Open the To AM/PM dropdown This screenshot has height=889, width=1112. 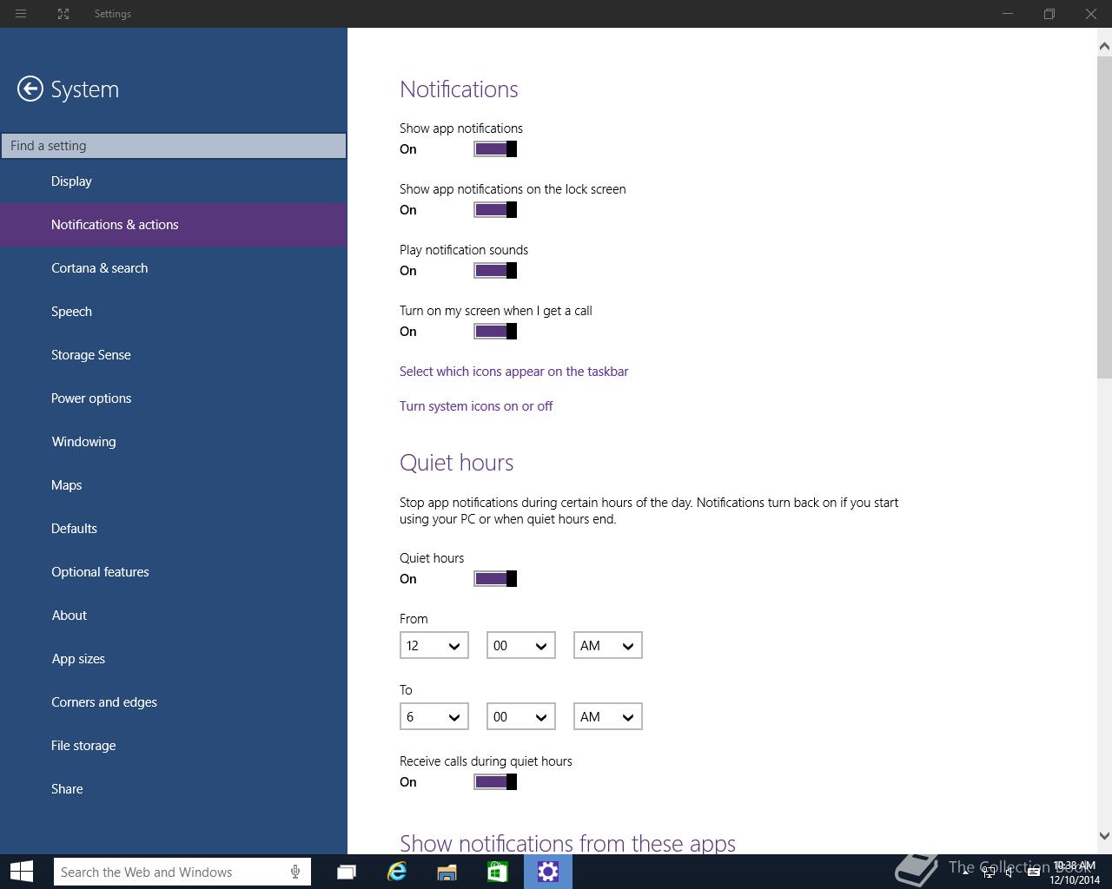point(608,716)
